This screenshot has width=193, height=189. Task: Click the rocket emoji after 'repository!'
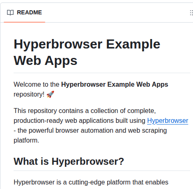(50, 94)
